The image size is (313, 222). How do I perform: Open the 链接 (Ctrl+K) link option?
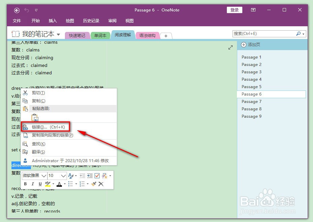pyautogui.click(x=45, y=127)
